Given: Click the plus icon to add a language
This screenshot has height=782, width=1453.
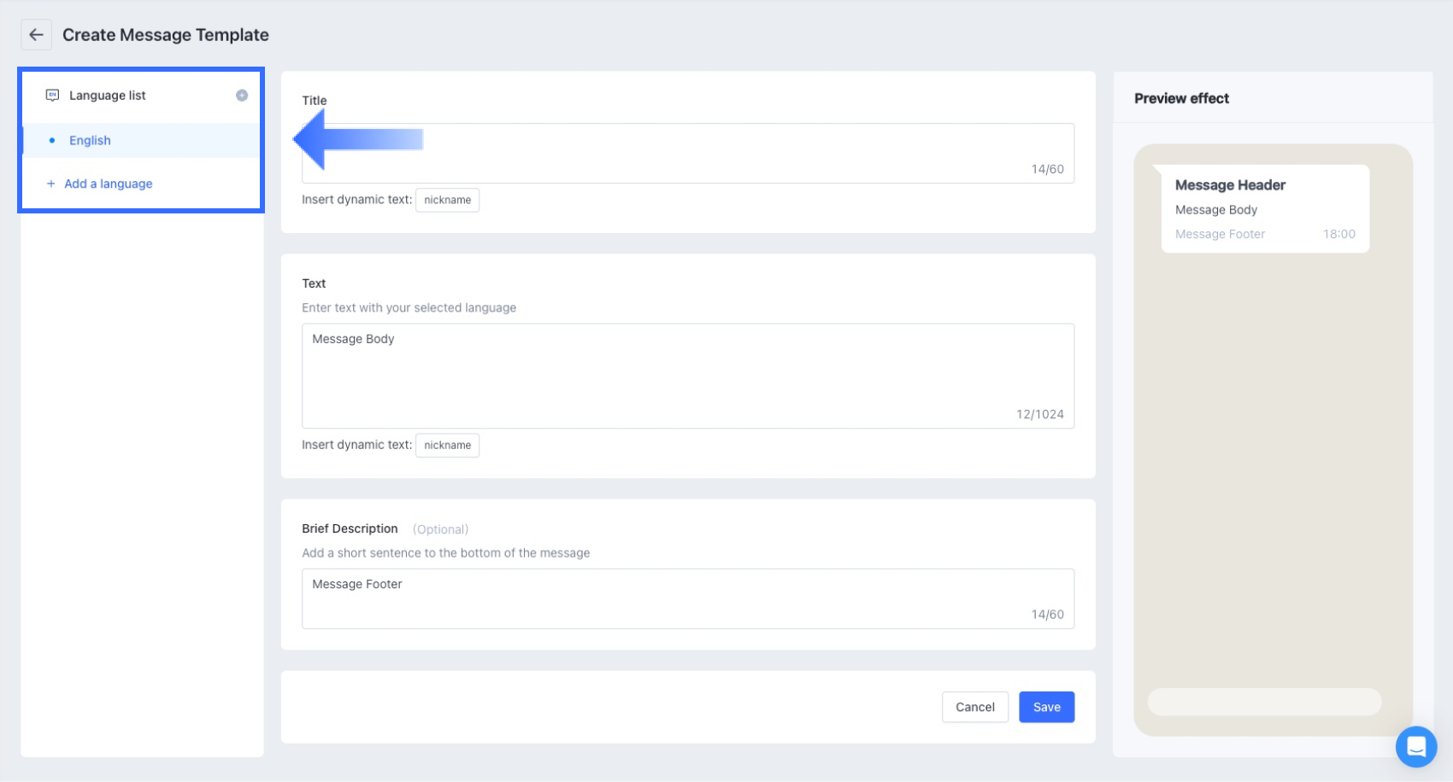Looking at the screenshot, I should [51, 184].
